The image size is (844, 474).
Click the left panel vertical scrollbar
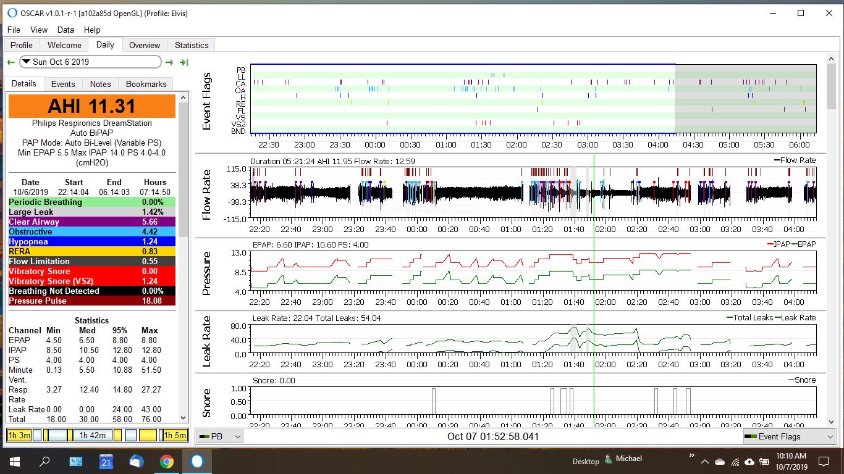coord(182,258)
